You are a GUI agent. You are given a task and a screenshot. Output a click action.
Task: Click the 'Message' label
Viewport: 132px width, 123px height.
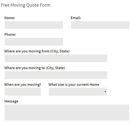tap(11, 101)
